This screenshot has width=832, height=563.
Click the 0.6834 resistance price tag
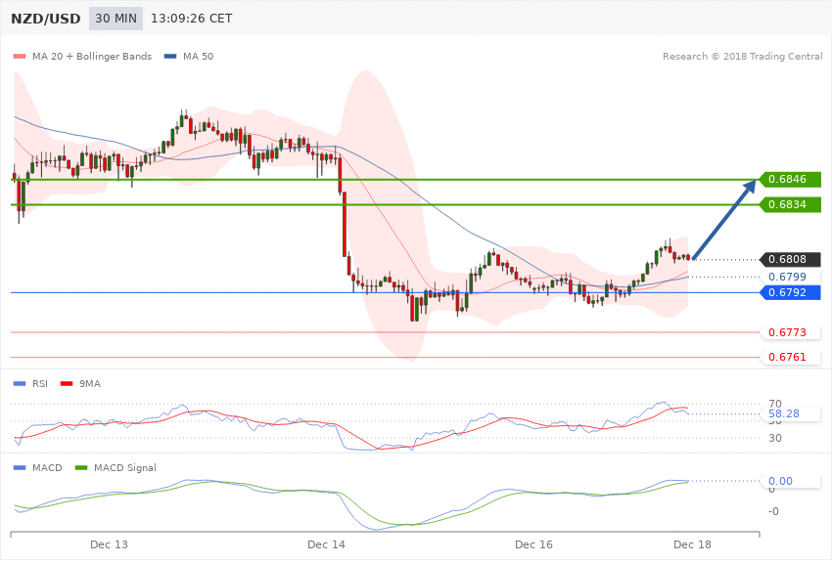tap(791, 204)
